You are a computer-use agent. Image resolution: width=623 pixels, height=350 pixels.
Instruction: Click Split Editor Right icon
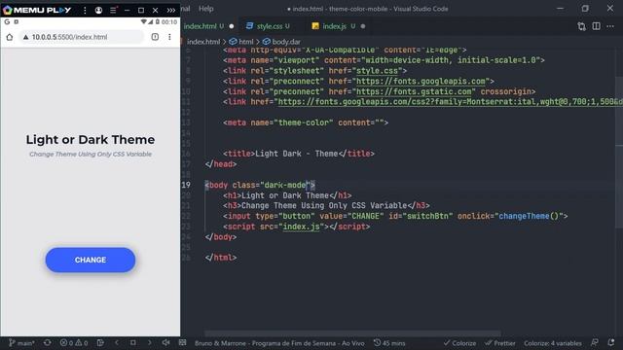click(x=596, y=26)
